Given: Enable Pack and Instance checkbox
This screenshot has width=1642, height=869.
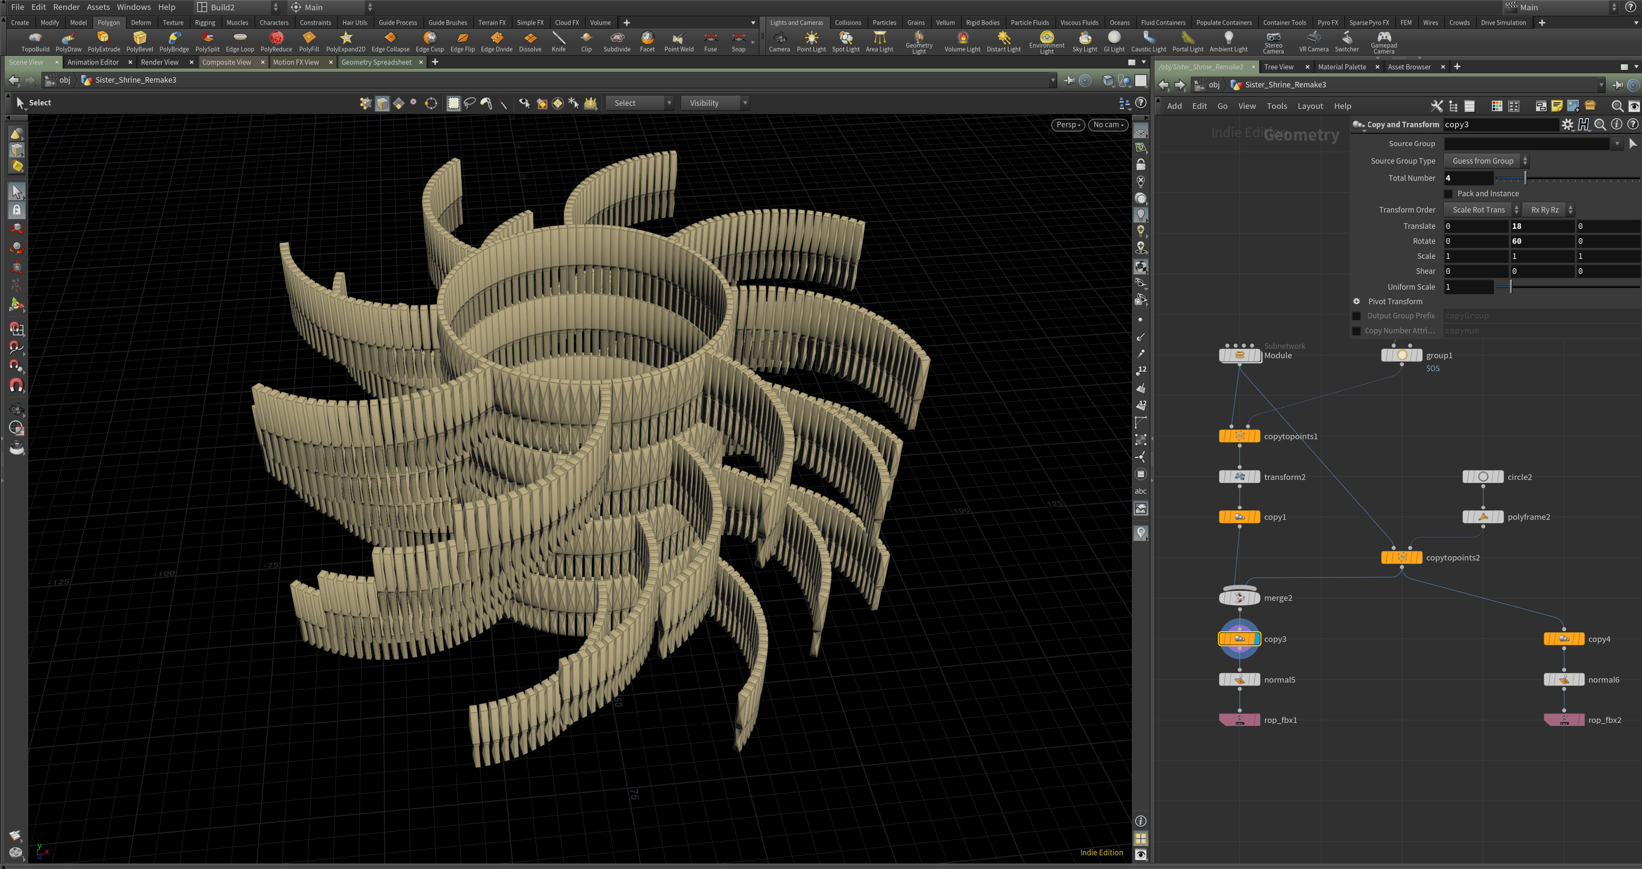Looking at the screenshot, I should click(x=1448, y=194).
